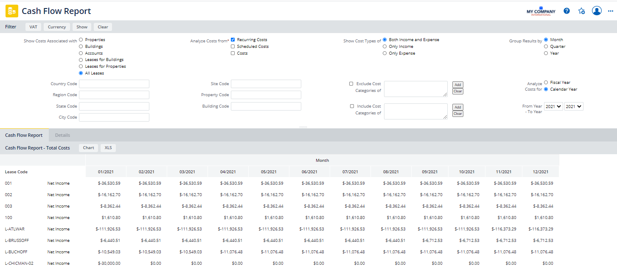Open the help question mark icon

tap(567, 11)
